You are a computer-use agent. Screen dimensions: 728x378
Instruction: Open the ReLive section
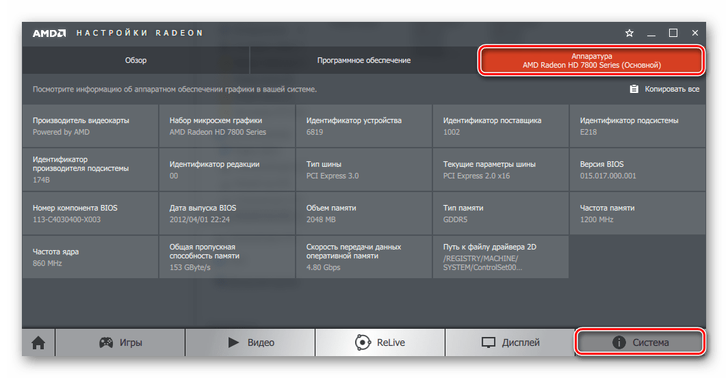click(380, 342)
